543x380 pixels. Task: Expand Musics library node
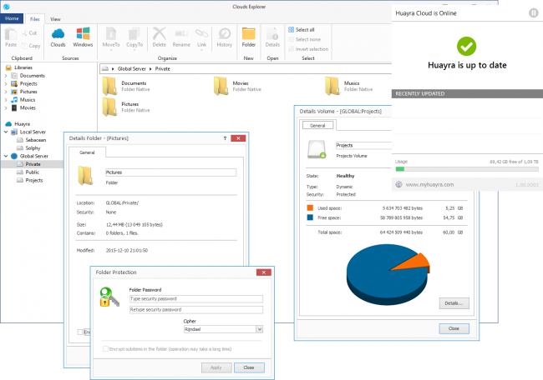pos(6,100)
